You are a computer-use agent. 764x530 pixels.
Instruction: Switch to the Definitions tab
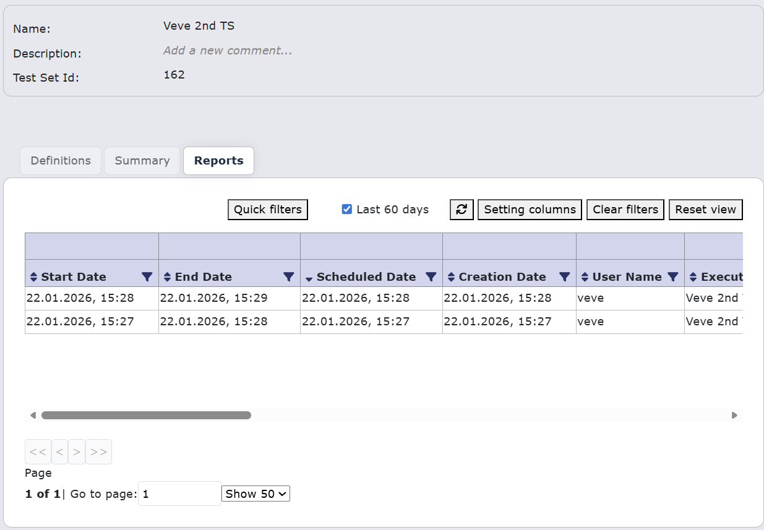pyautogui.click(x=61, y=161)
